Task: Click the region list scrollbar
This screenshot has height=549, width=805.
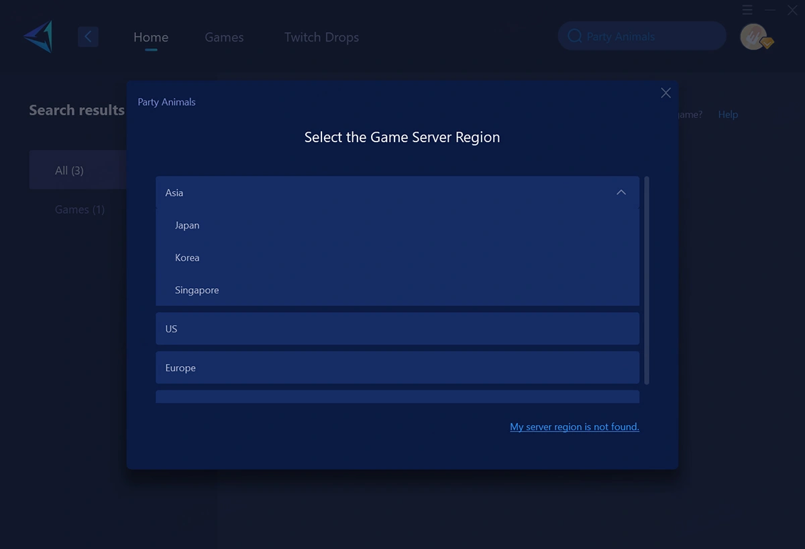Action: 647,280
